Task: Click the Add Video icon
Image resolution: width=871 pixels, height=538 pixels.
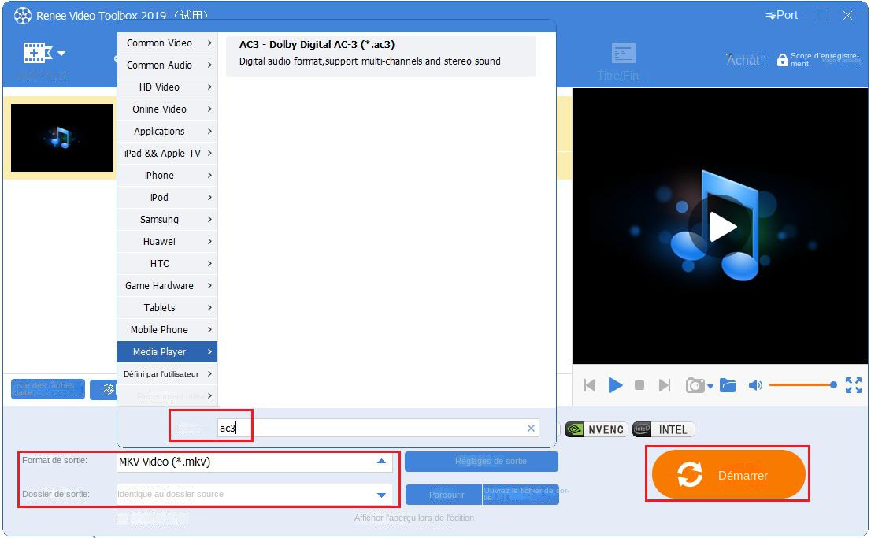Action: coord(35,54)
